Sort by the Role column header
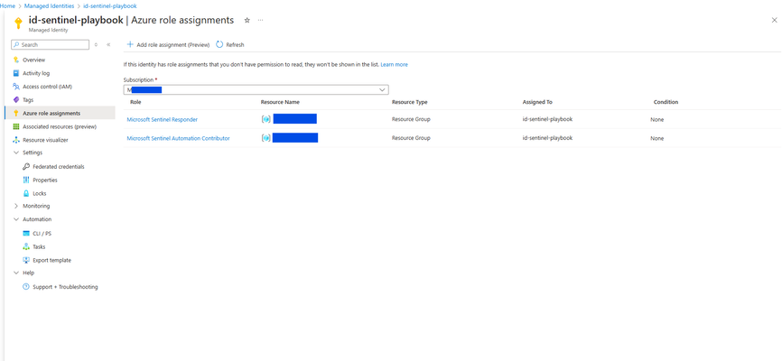The width and height of the screenshot is (782, 361). click(135, 102)
